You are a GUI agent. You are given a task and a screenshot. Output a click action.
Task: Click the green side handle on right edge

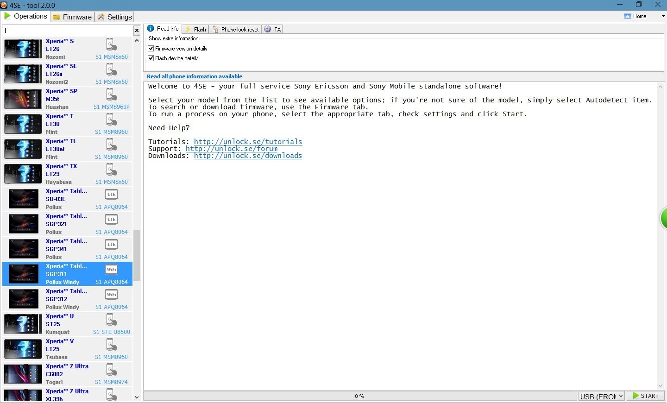pyautogui.click(x=664, y=219)
